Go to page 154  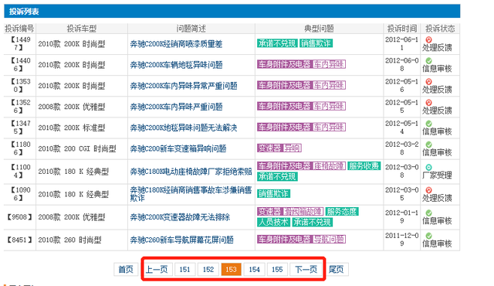(x=254, y=270)
